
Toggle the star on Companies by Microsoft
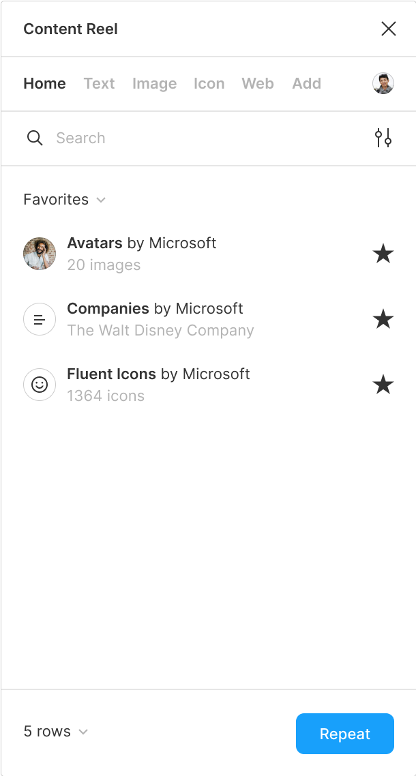point(383,318)
